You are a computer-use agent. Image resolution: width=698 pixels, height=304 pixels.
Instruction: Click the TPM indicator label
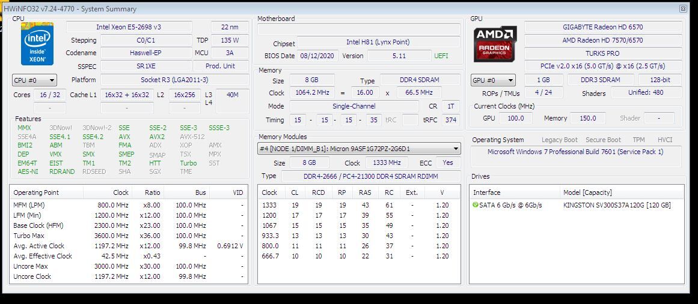(639, 140)
